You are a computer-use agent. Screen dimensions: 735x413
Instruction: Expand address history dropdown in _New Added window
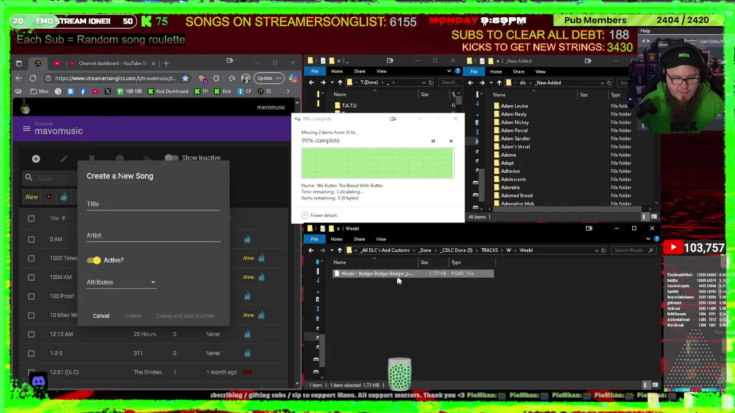[602, 83]
